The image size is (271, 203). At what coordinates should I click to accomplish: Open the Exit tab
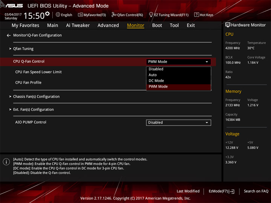pos(191,26)
